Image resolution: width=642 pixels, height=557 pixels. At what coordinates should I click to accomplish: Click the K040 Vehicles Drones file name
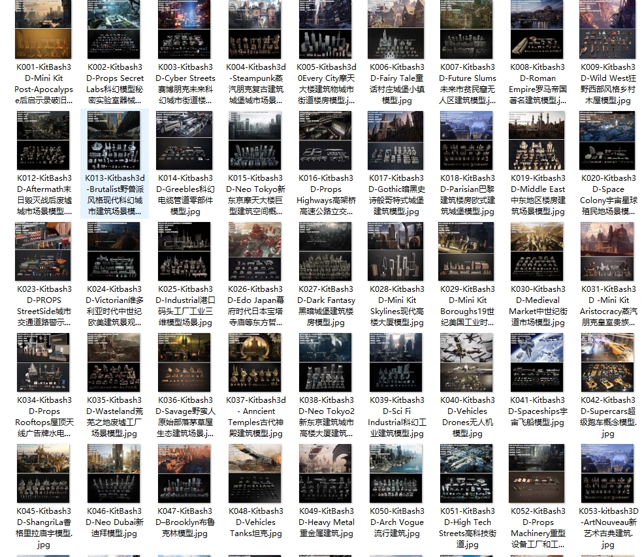[467, 417]
